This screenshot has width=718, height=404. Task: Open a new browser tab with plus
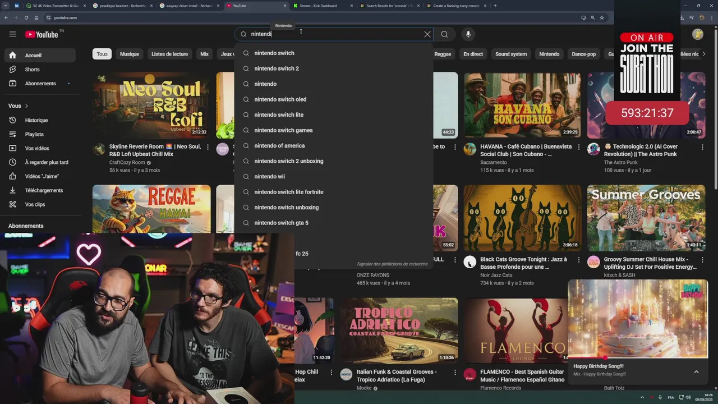[x=495, y=6]
